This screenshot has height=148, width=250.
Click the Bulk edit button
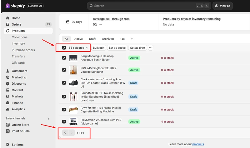(x=98, y=48)
